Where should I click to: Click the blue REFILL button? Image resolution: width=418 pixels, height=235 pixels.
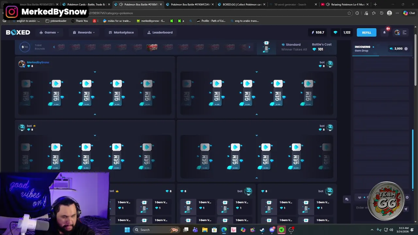tap(366, 32)
